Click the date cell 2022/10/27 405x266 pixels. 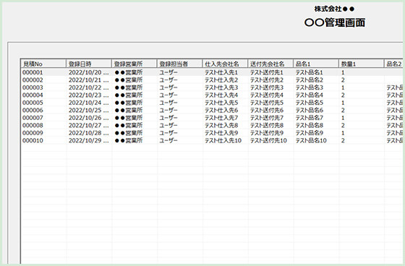coord(88,125)
